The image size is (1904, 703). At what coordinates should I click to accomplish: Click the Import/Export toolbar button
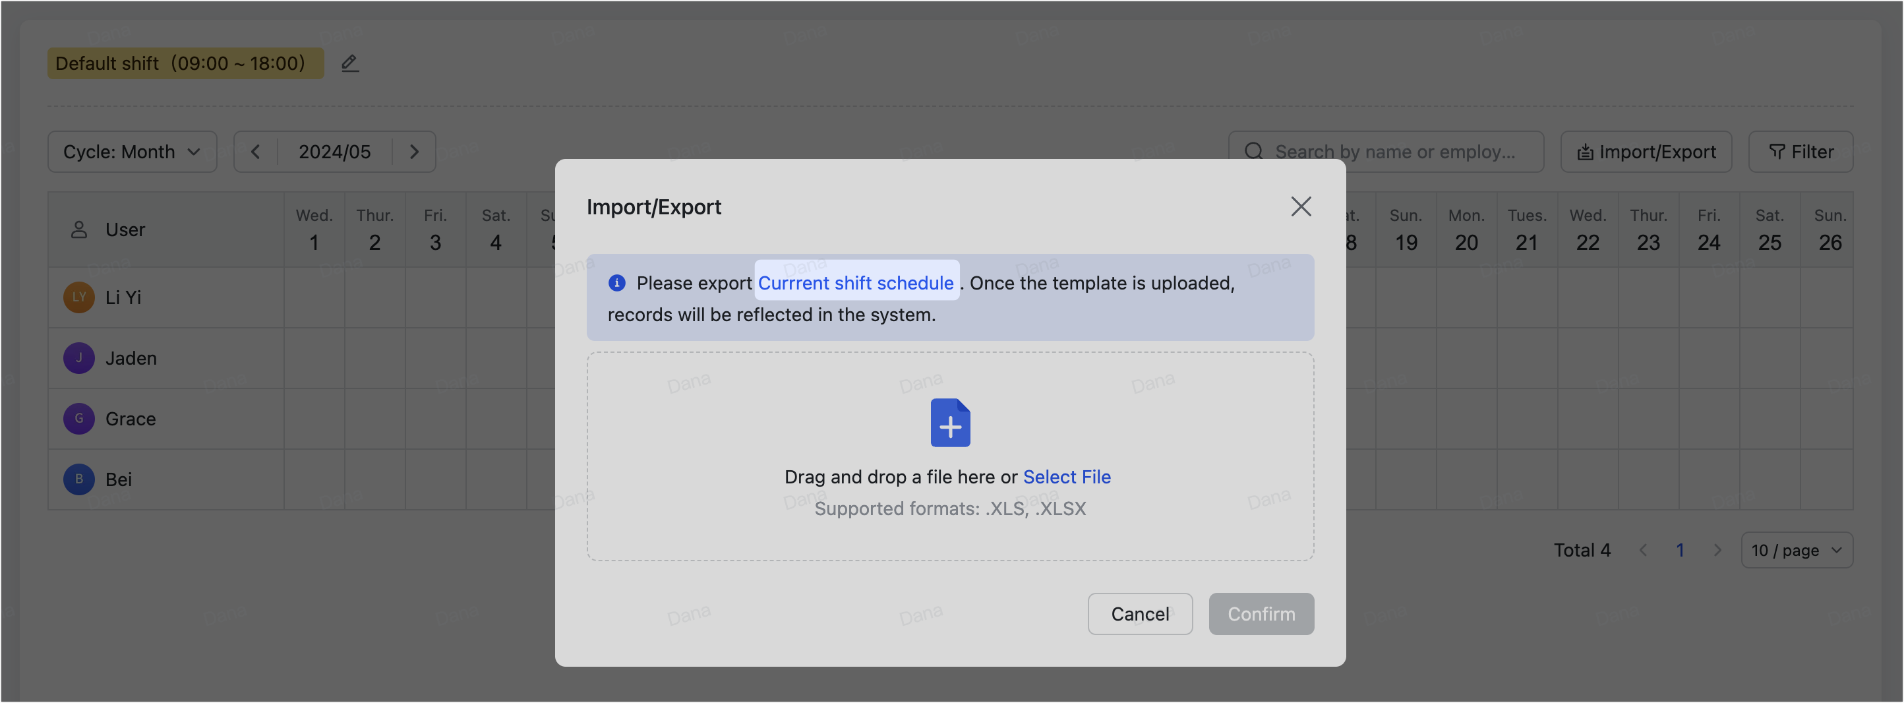pyautogui.click(x=1646, y=152)
